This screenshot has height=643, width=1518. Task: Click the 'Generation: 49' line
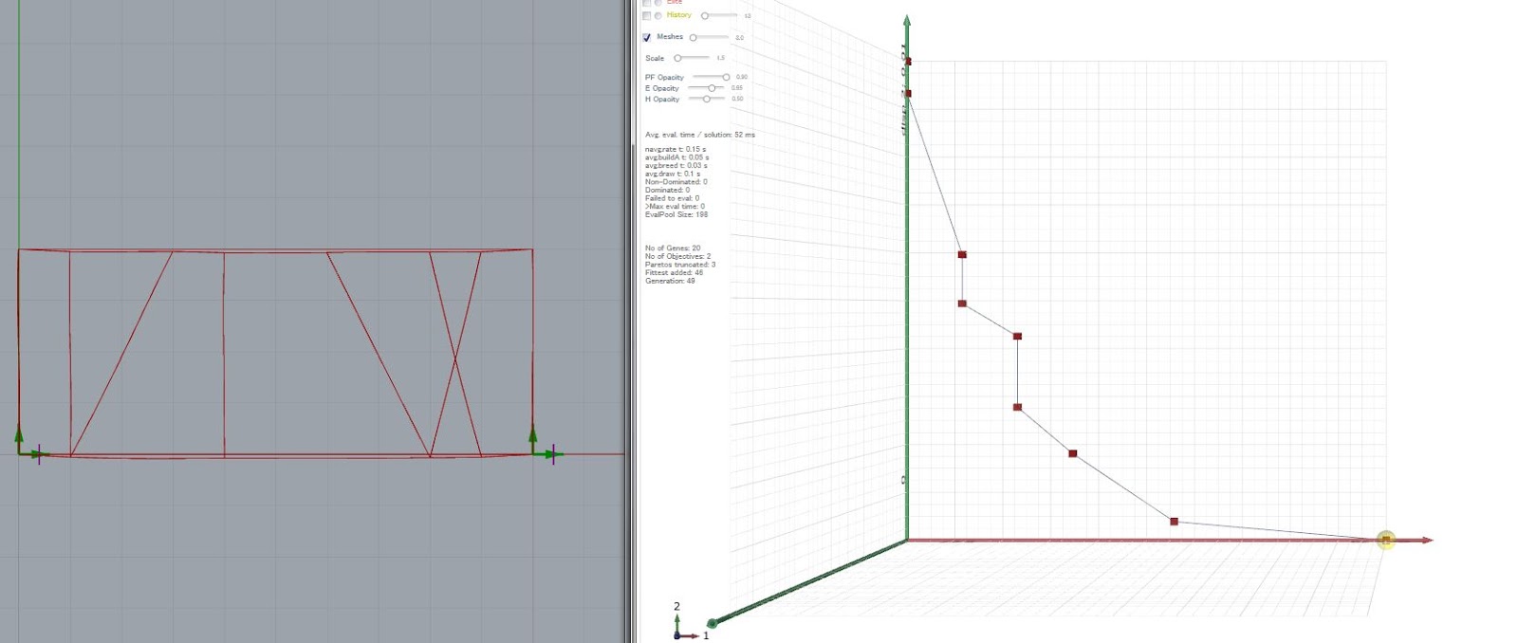click(x=670, y=281)
